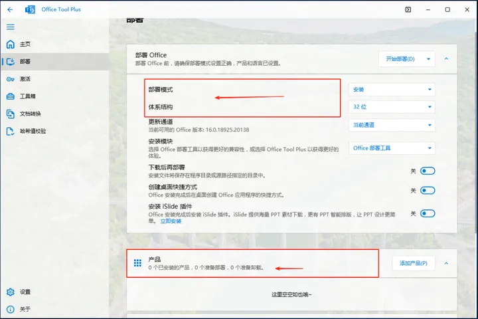
Task: Collapse the 部署 Office section
Action: tap(446, 58)
